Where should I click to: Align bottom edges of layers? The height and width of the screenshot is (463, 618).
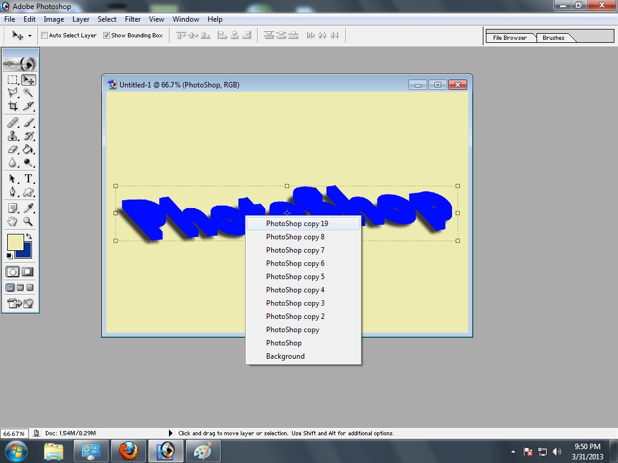(205, 36)
